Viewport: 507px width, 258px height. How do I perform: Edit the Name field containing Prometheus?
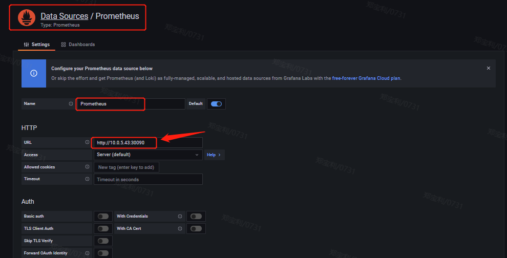tap(131, 104)
